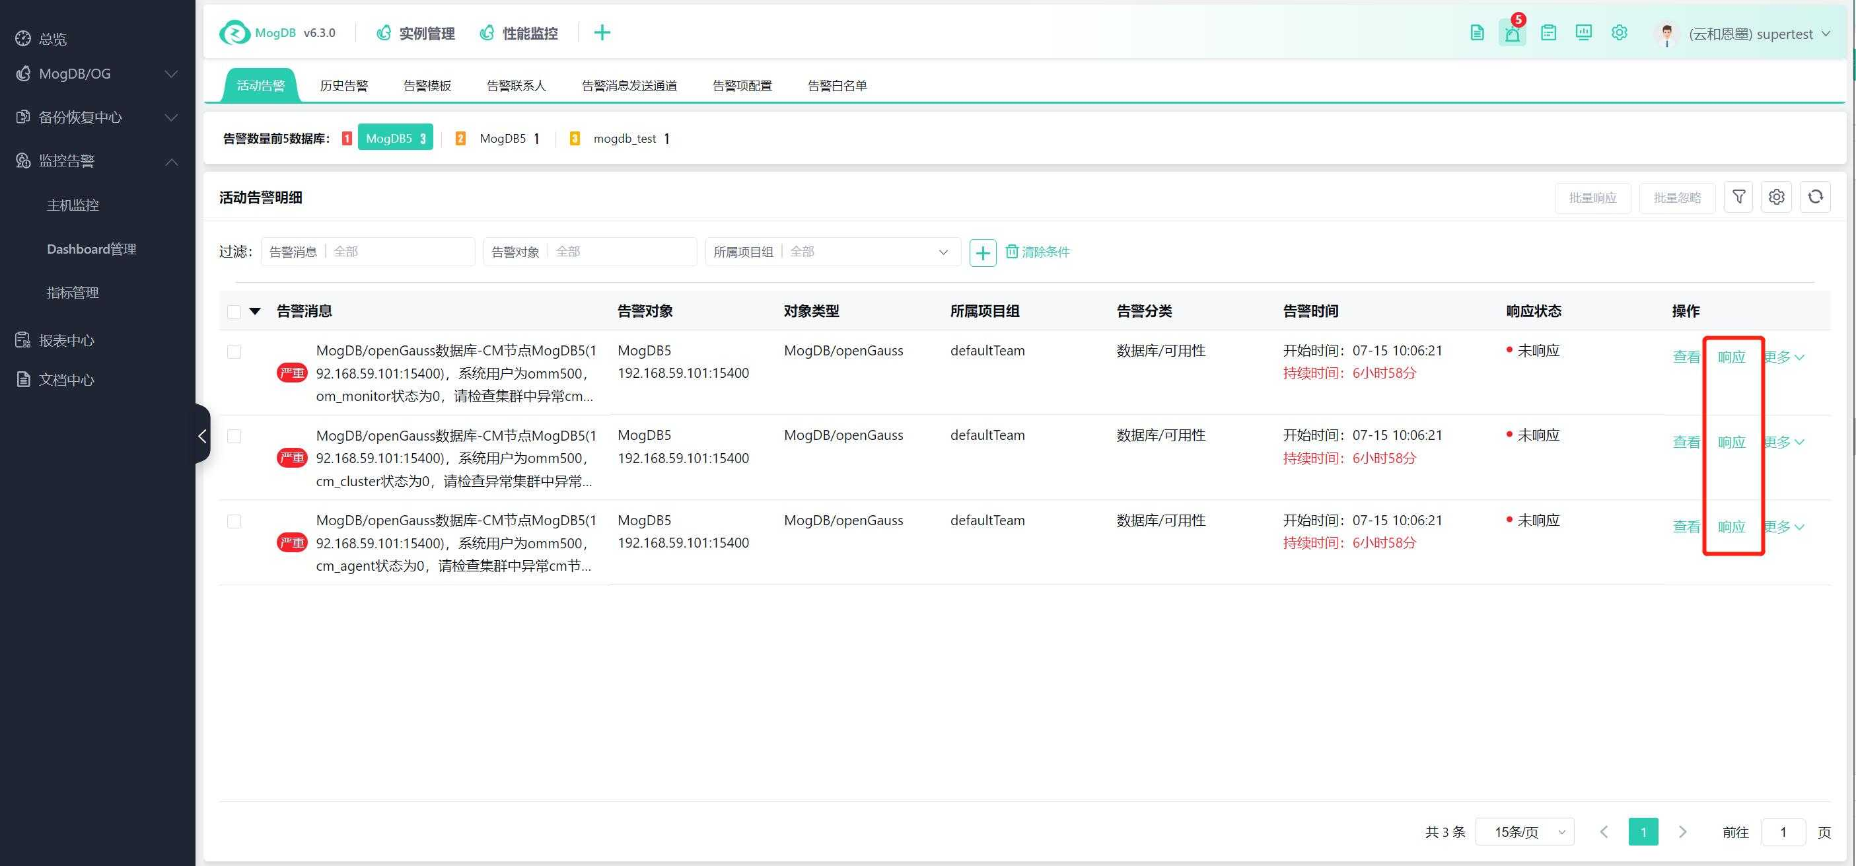Open the filter funnel icon
1856x866 pixels.
[x=1738, y=197]
